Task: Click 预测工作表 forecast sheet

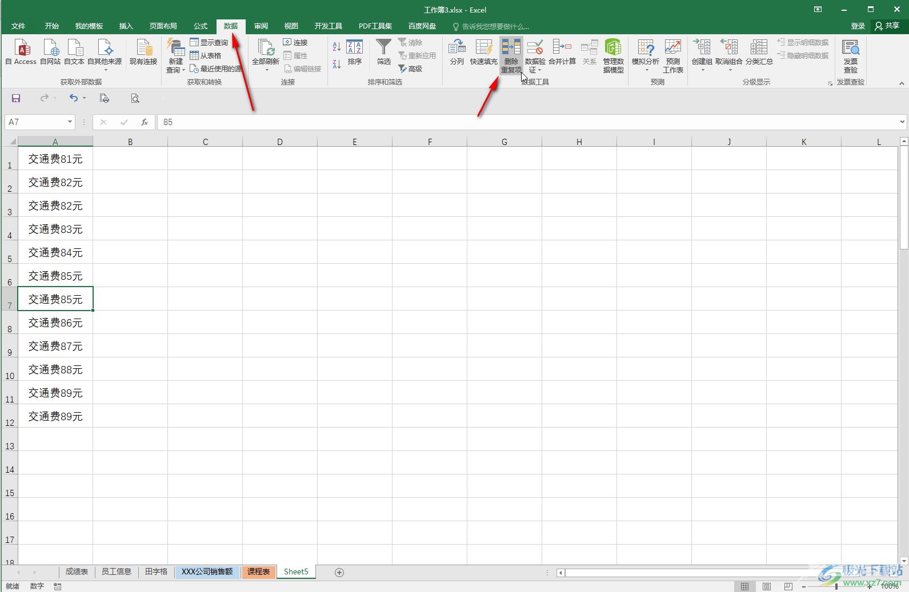Action: point(673,55)
